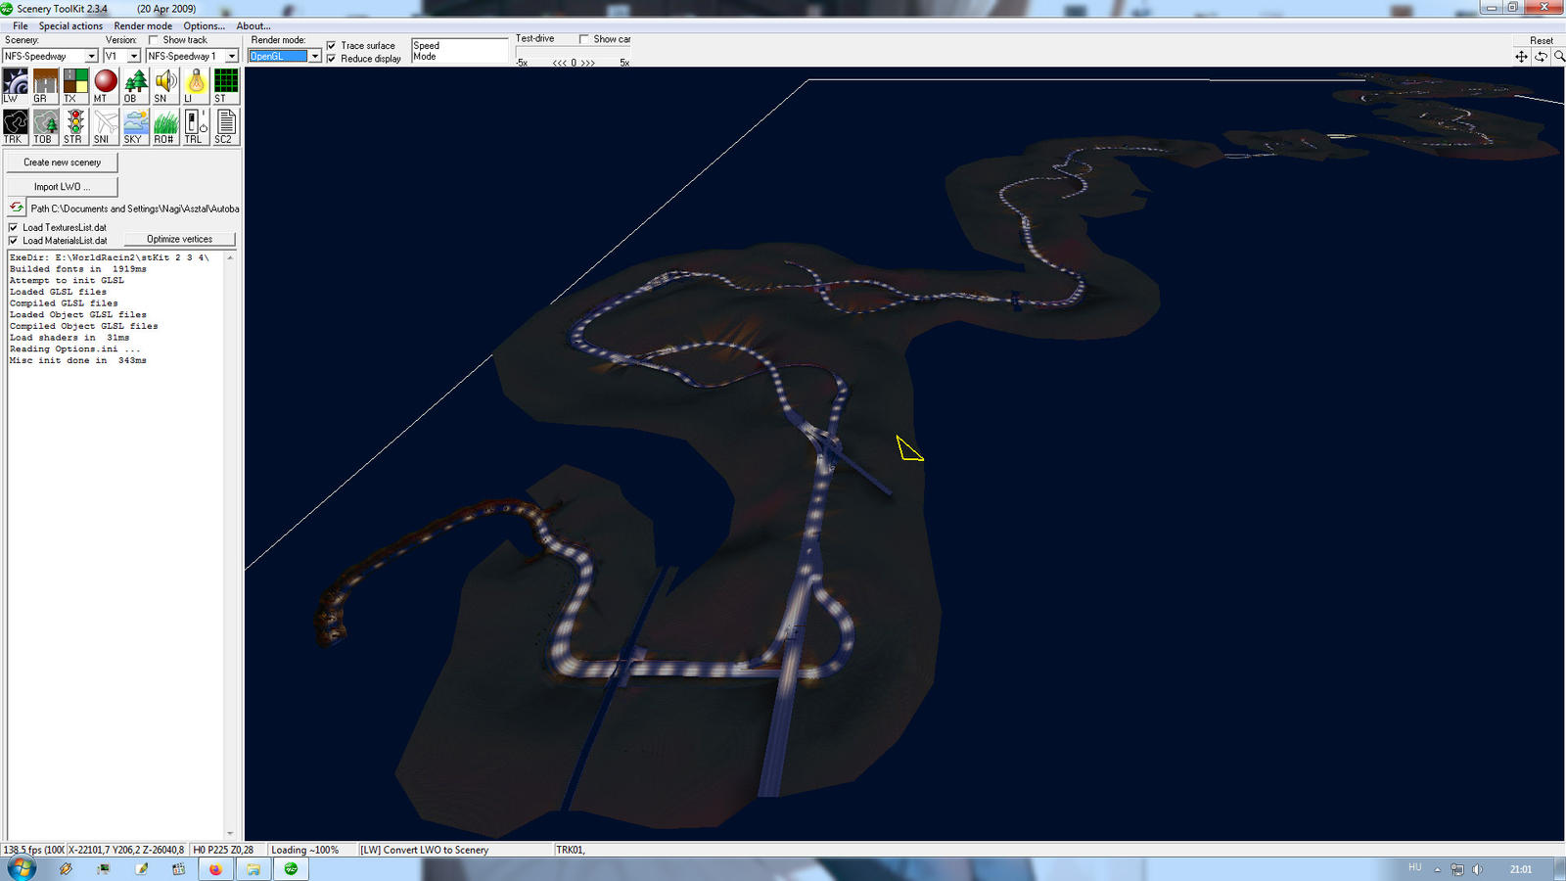Click the log panel scroll down arrow

point(230,834)
